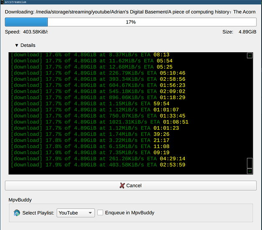Click the log line at 261.26KiB/s
Image resolution: width=262 pixels, height=230 pixels.
point(98,159)
